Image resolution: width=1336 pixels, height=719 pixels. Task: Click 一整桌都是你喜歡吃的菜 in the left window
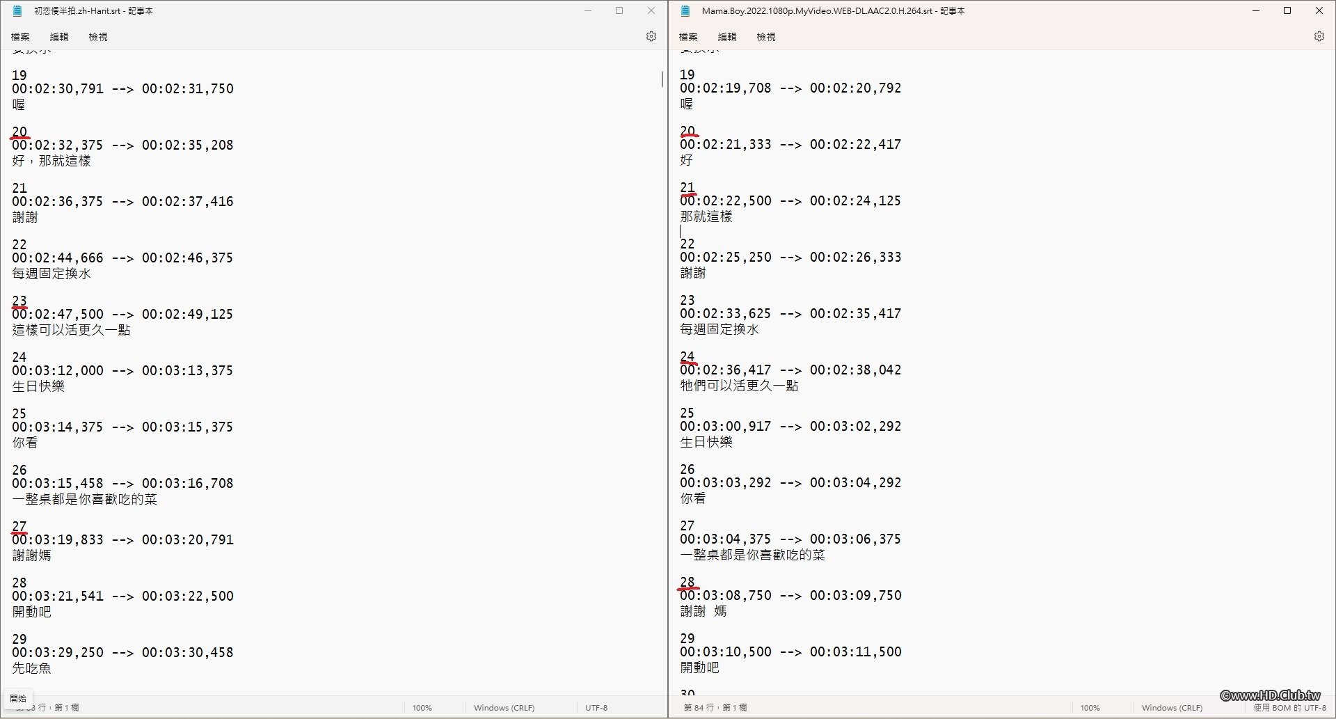point(84,499)
